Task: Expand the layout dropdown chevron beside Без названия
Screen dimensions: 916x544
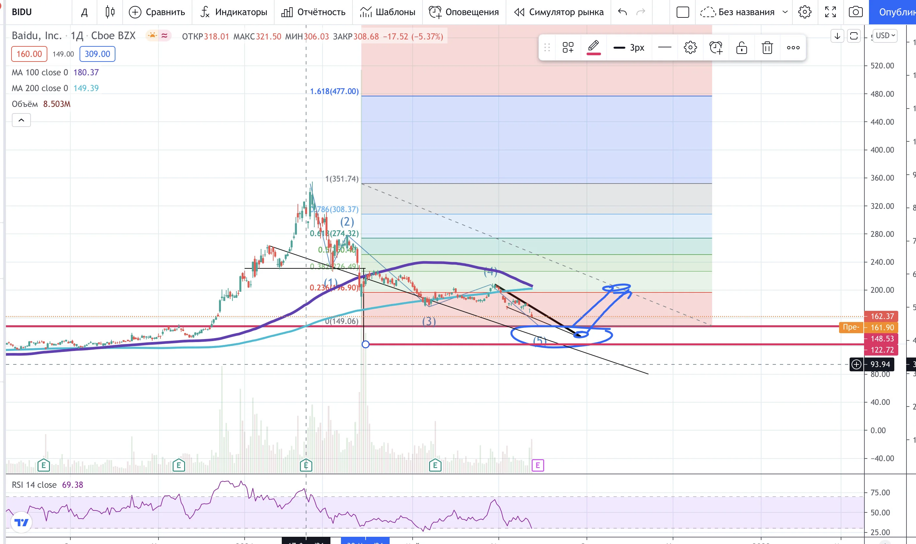Action: (785, 12)
